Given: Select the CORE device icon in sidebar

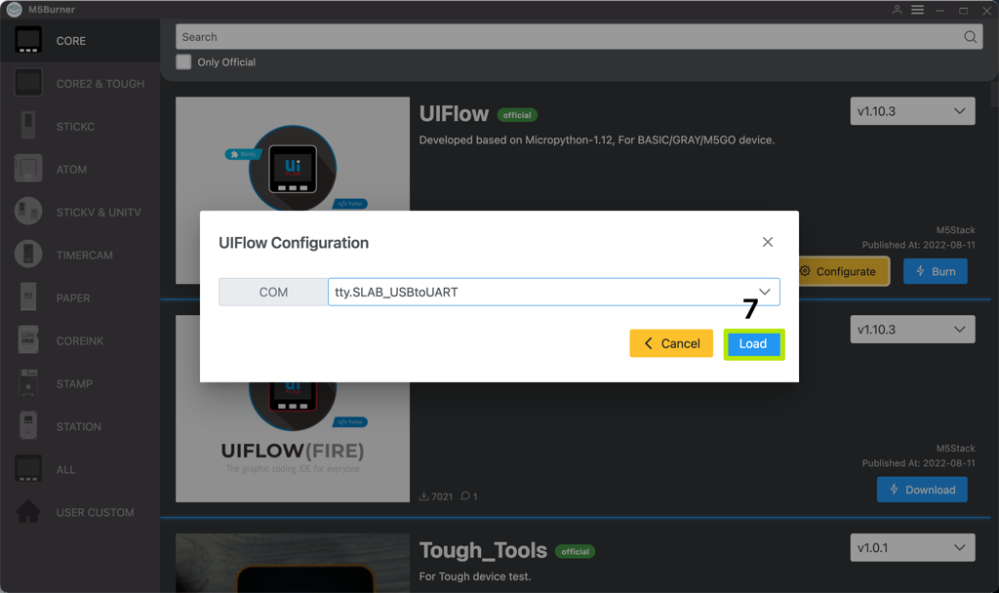Looking at the screenshot, I should pyautogui.click(x=28, y=40).
